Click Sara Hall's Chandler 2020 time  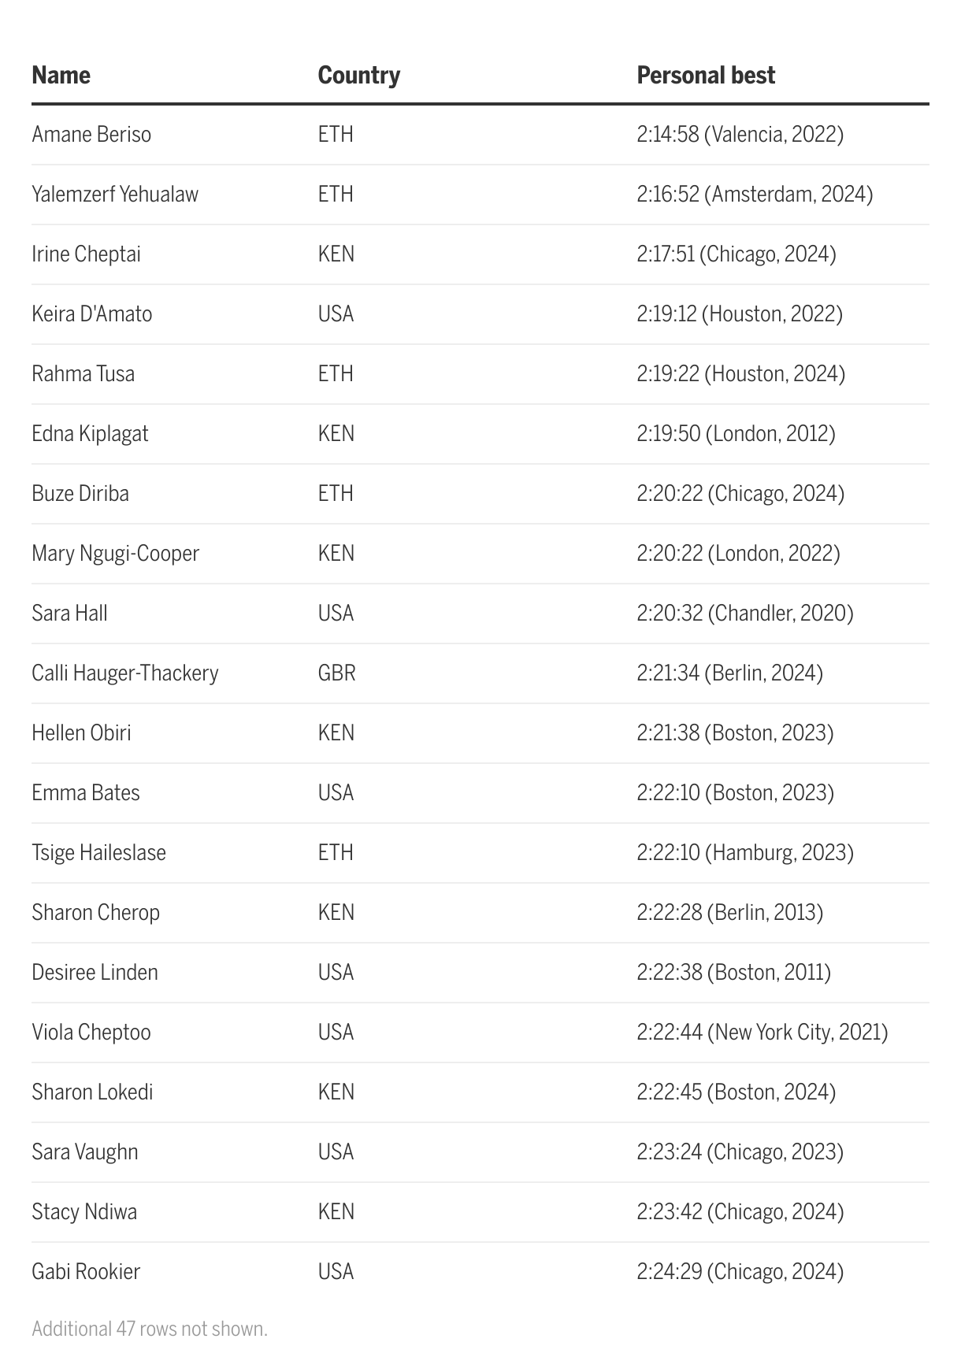[744, 614]
